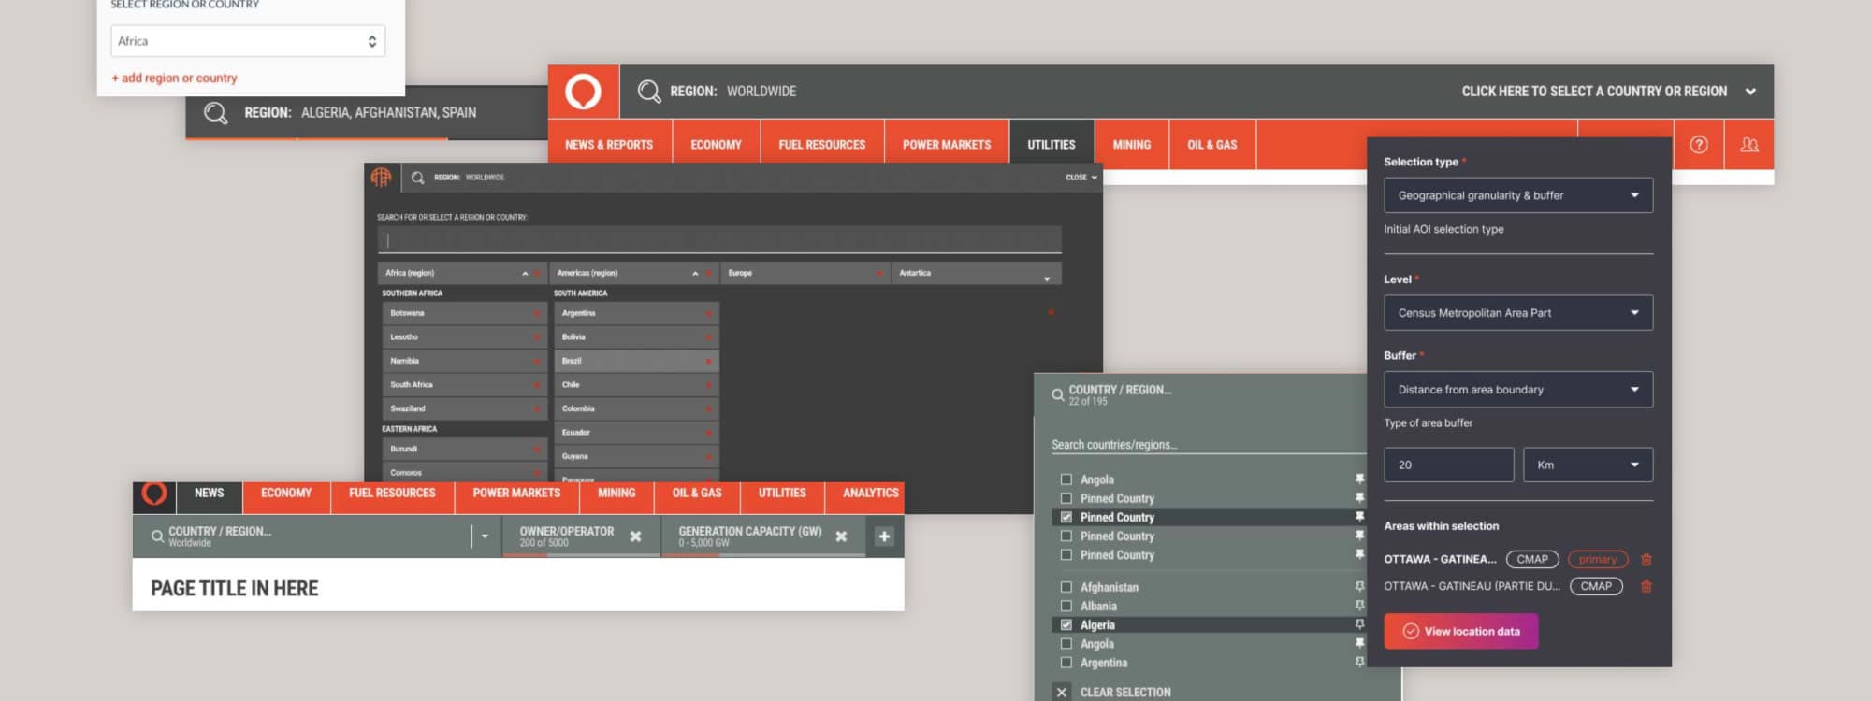Click the search icon in the Country / Region 22 of 195 header

click(x=1057, y=395)
